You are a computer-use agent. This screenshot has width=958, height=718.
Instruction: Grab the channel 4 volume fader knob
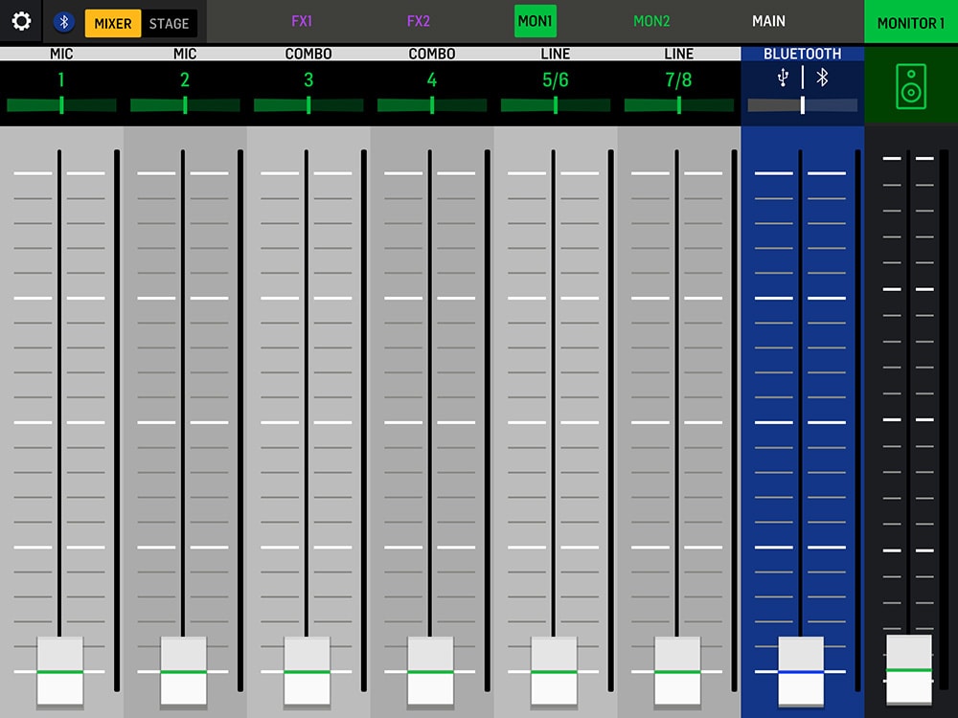[430, 672]
